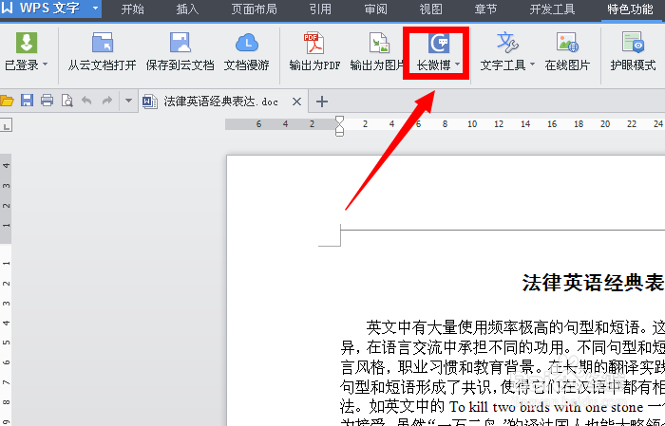The height and width of the screenshot is (426, 665).
Task: Click the redo arrow
Action: [x=106, y=101]
